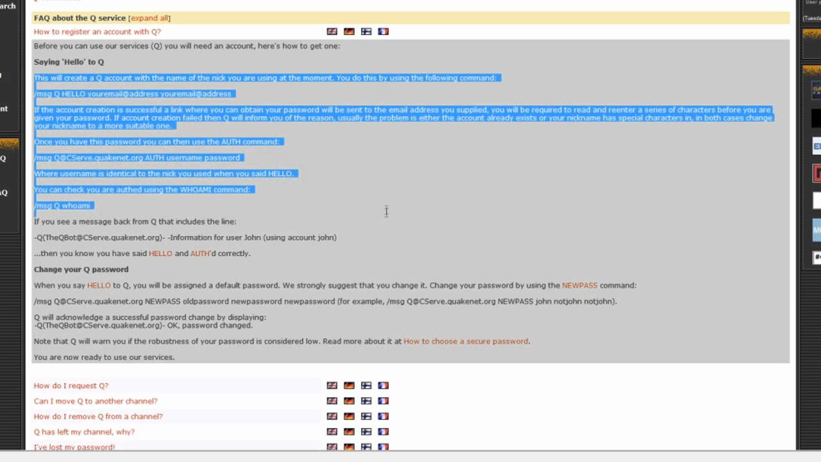Choose German flag on 'Can I move Q' row
821x462 pixels.
coord(349,401)
